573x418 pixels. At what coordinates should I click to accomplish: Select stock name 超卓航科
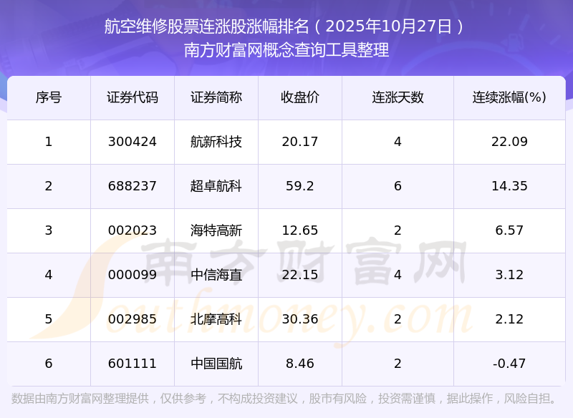tap(216, 186)
